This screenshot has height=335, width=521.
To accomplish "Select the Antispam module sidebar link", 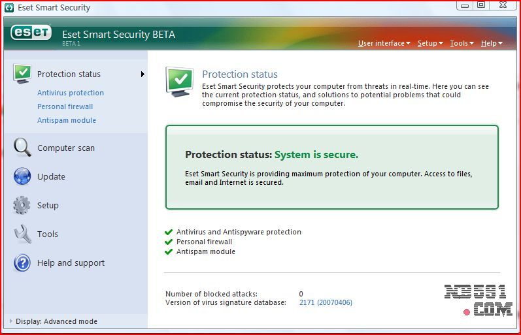I will click(x=67, y=120).
